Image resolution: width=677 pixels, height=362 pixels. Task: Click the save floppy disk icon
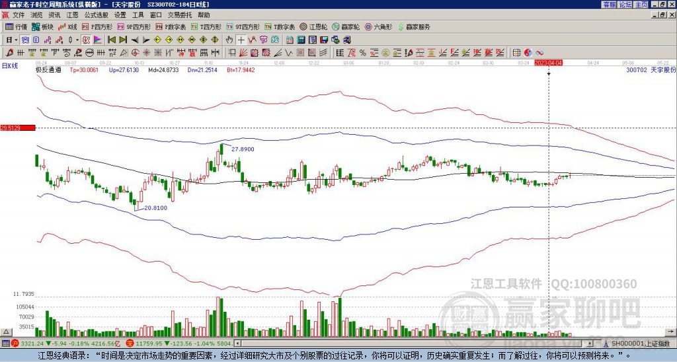click(324, 40)
